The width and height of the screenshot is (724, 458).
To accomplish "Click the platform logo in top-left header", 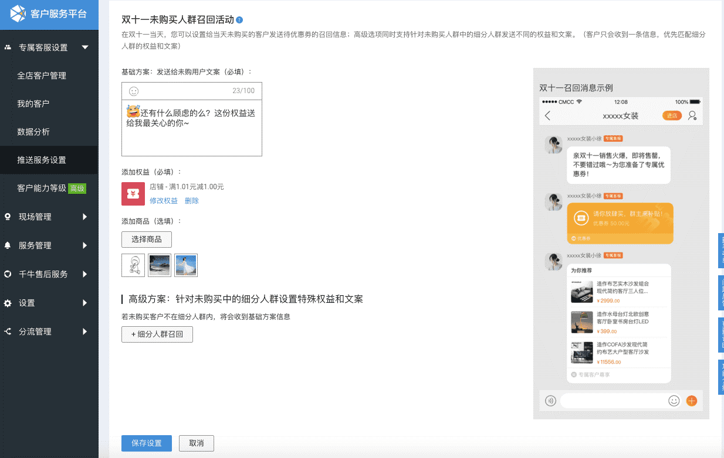I will pos(19,13).
